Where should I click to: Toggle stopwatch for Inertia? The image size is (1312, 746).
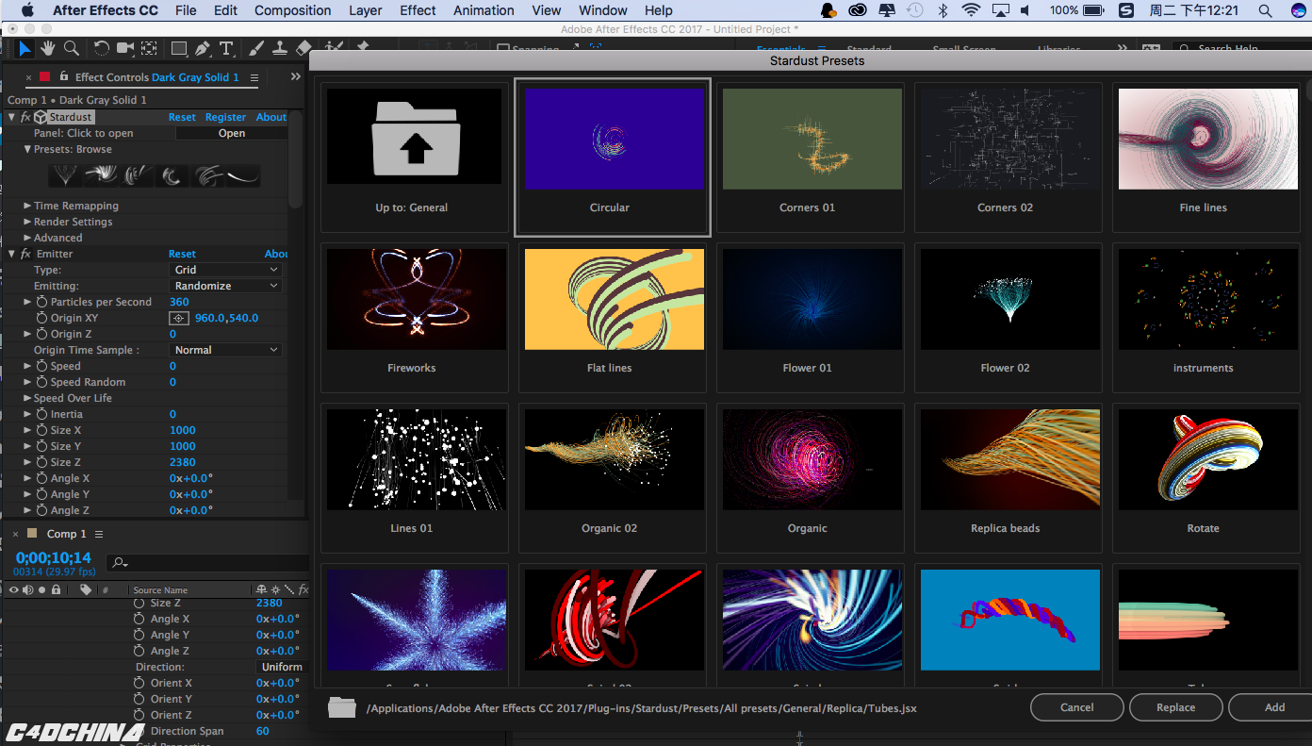tap(41, 414)
